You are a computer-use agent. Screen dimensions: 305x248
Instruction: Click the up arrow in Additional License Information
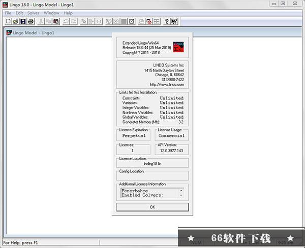(x=181, y=191)
